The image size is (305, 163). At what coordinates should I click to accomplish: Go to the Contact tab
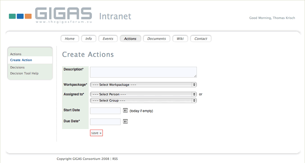(201, 39)
